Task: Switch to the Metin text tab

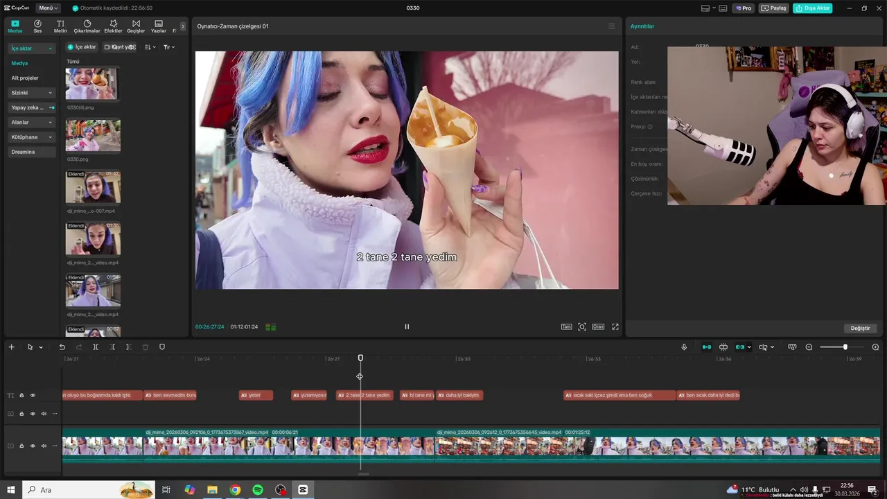Action: coord(60,26)
